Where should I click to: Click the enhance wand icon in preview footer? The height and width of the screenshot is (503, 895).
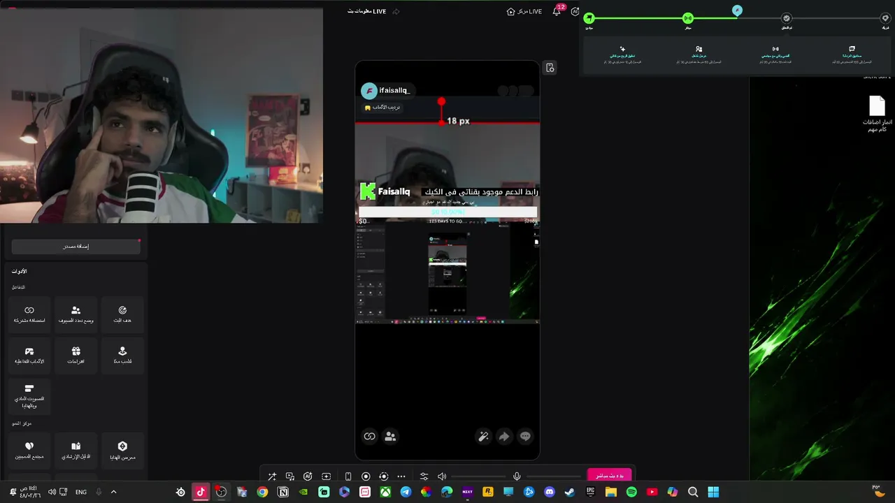(x=483, y=437)
